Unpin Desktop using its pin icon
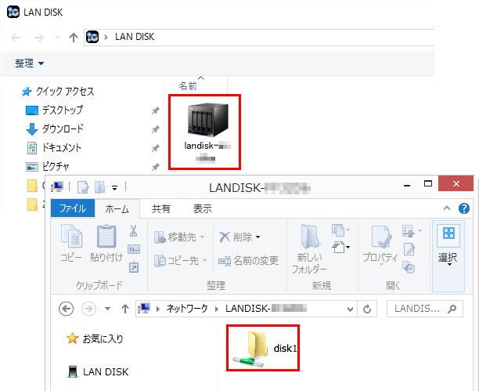This screenshot has width=479, height=391. (x=156, y=110)
